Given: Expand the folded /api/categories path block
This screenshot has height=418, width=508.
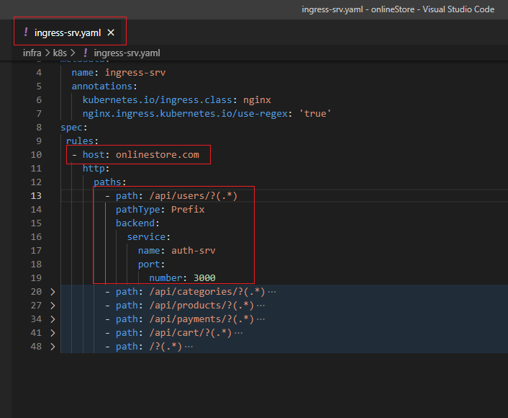Looking at the screenshot, I should [52, 292].
